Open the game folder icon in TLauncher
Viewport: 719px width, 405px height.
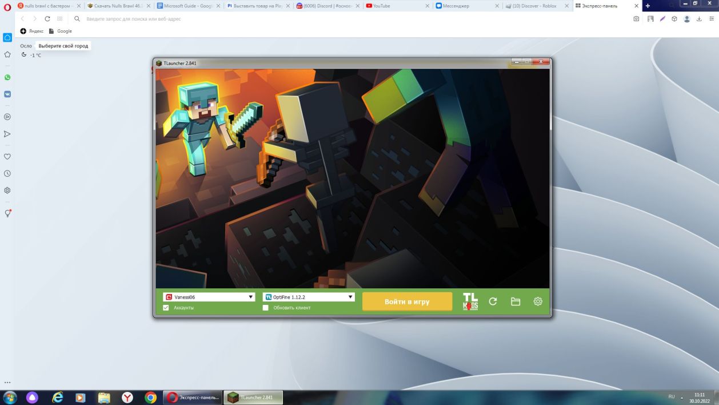point(516,301)
